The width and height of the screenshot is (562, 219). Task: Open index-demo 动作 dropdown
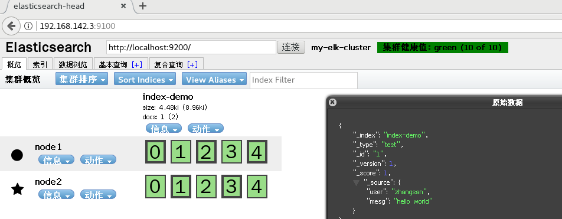[x=205, y=128]
